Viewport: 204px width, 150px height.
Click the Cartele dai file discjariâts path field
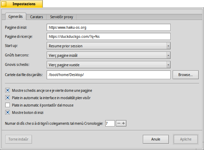tap(108, 75)
